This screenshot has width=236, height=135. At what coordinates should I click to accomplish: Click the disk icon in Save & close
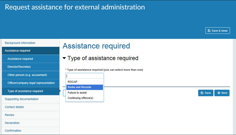coord(209,31)
